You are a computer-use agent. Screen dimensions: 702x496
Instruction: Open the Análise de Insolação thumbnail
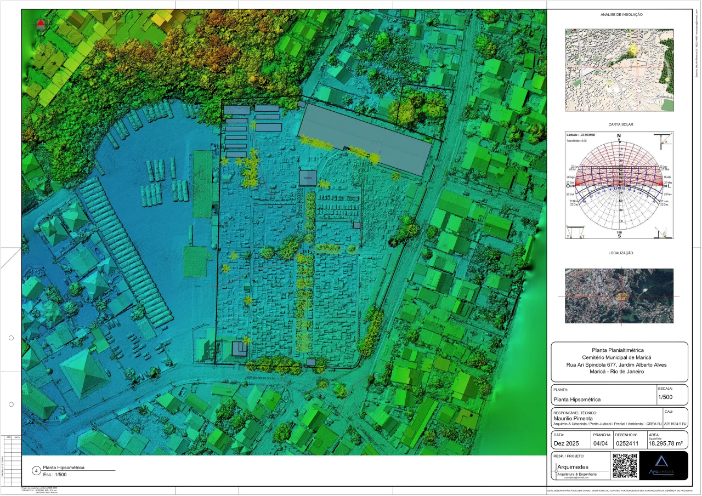[619, 70]
